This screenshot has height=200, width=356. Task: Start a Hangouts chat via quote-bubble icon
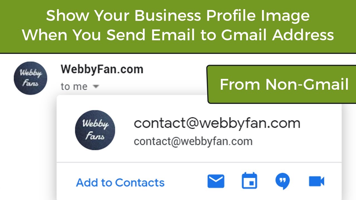tap(283, 181)
